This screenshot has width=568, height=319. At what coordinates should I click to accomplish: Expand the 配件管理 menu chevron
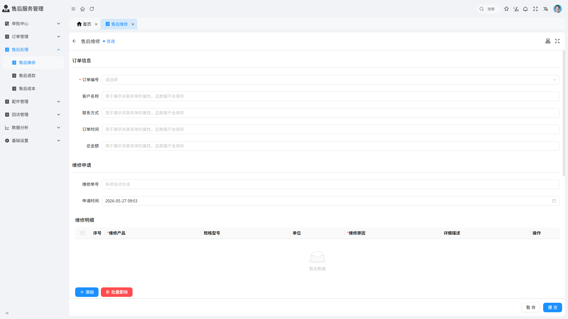point(59,102)
